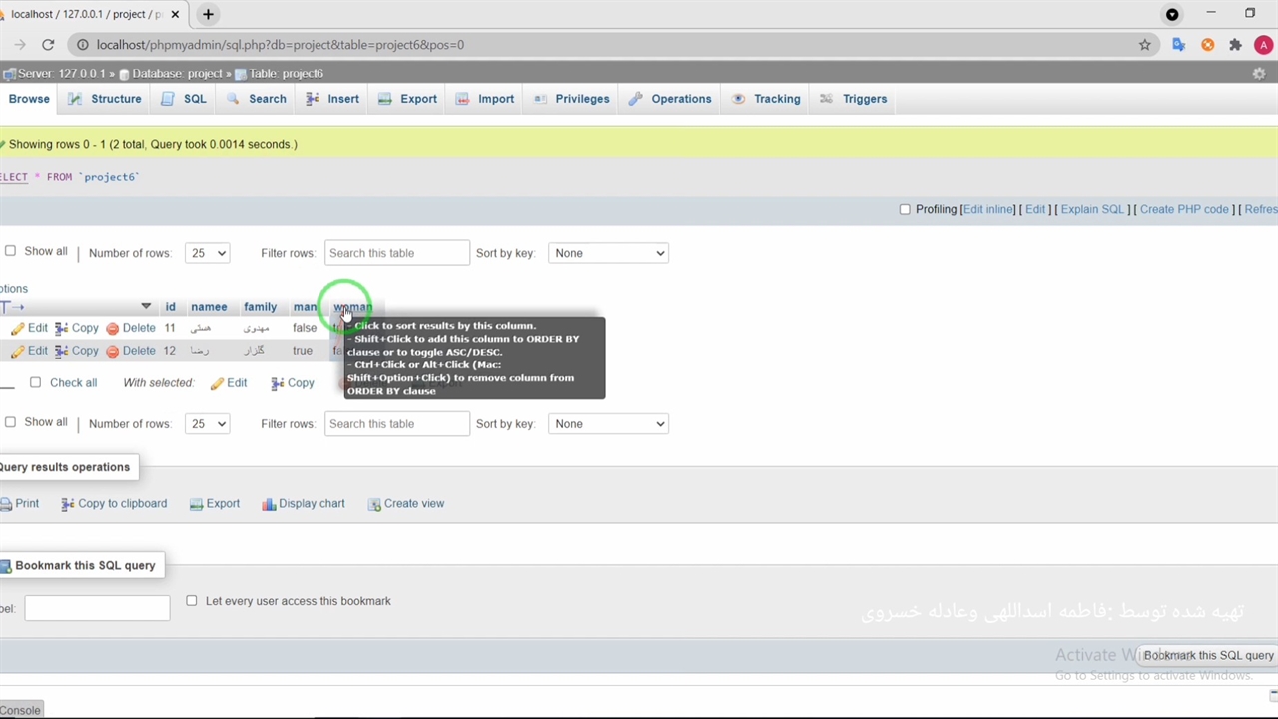Open the Operations tab
Viewport: 1278px width, 719px height.
pos(671,99)
